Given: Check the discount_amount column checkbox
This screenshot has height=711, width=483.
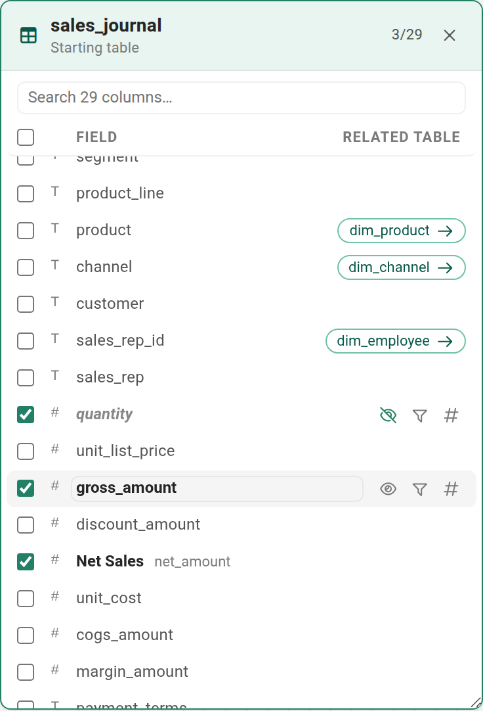Looking at the screenshot, I should coord(26,524).
